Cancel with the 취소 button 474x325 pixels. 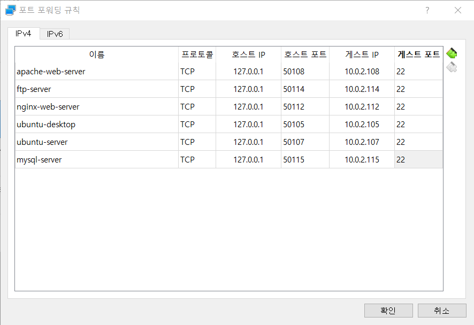[x=442, y=311]
